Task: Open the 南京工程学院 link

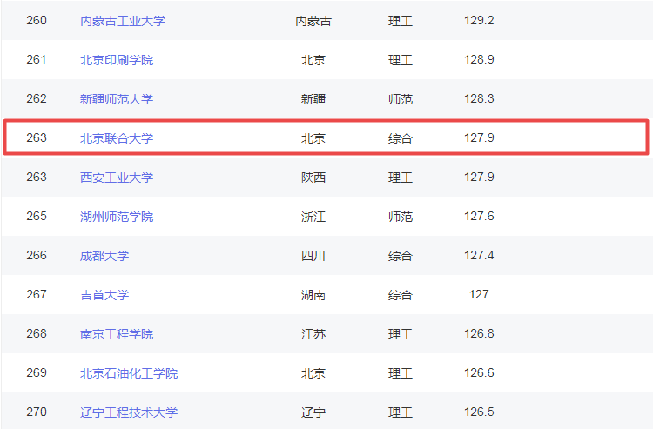Action: click(x=117, y=333)
